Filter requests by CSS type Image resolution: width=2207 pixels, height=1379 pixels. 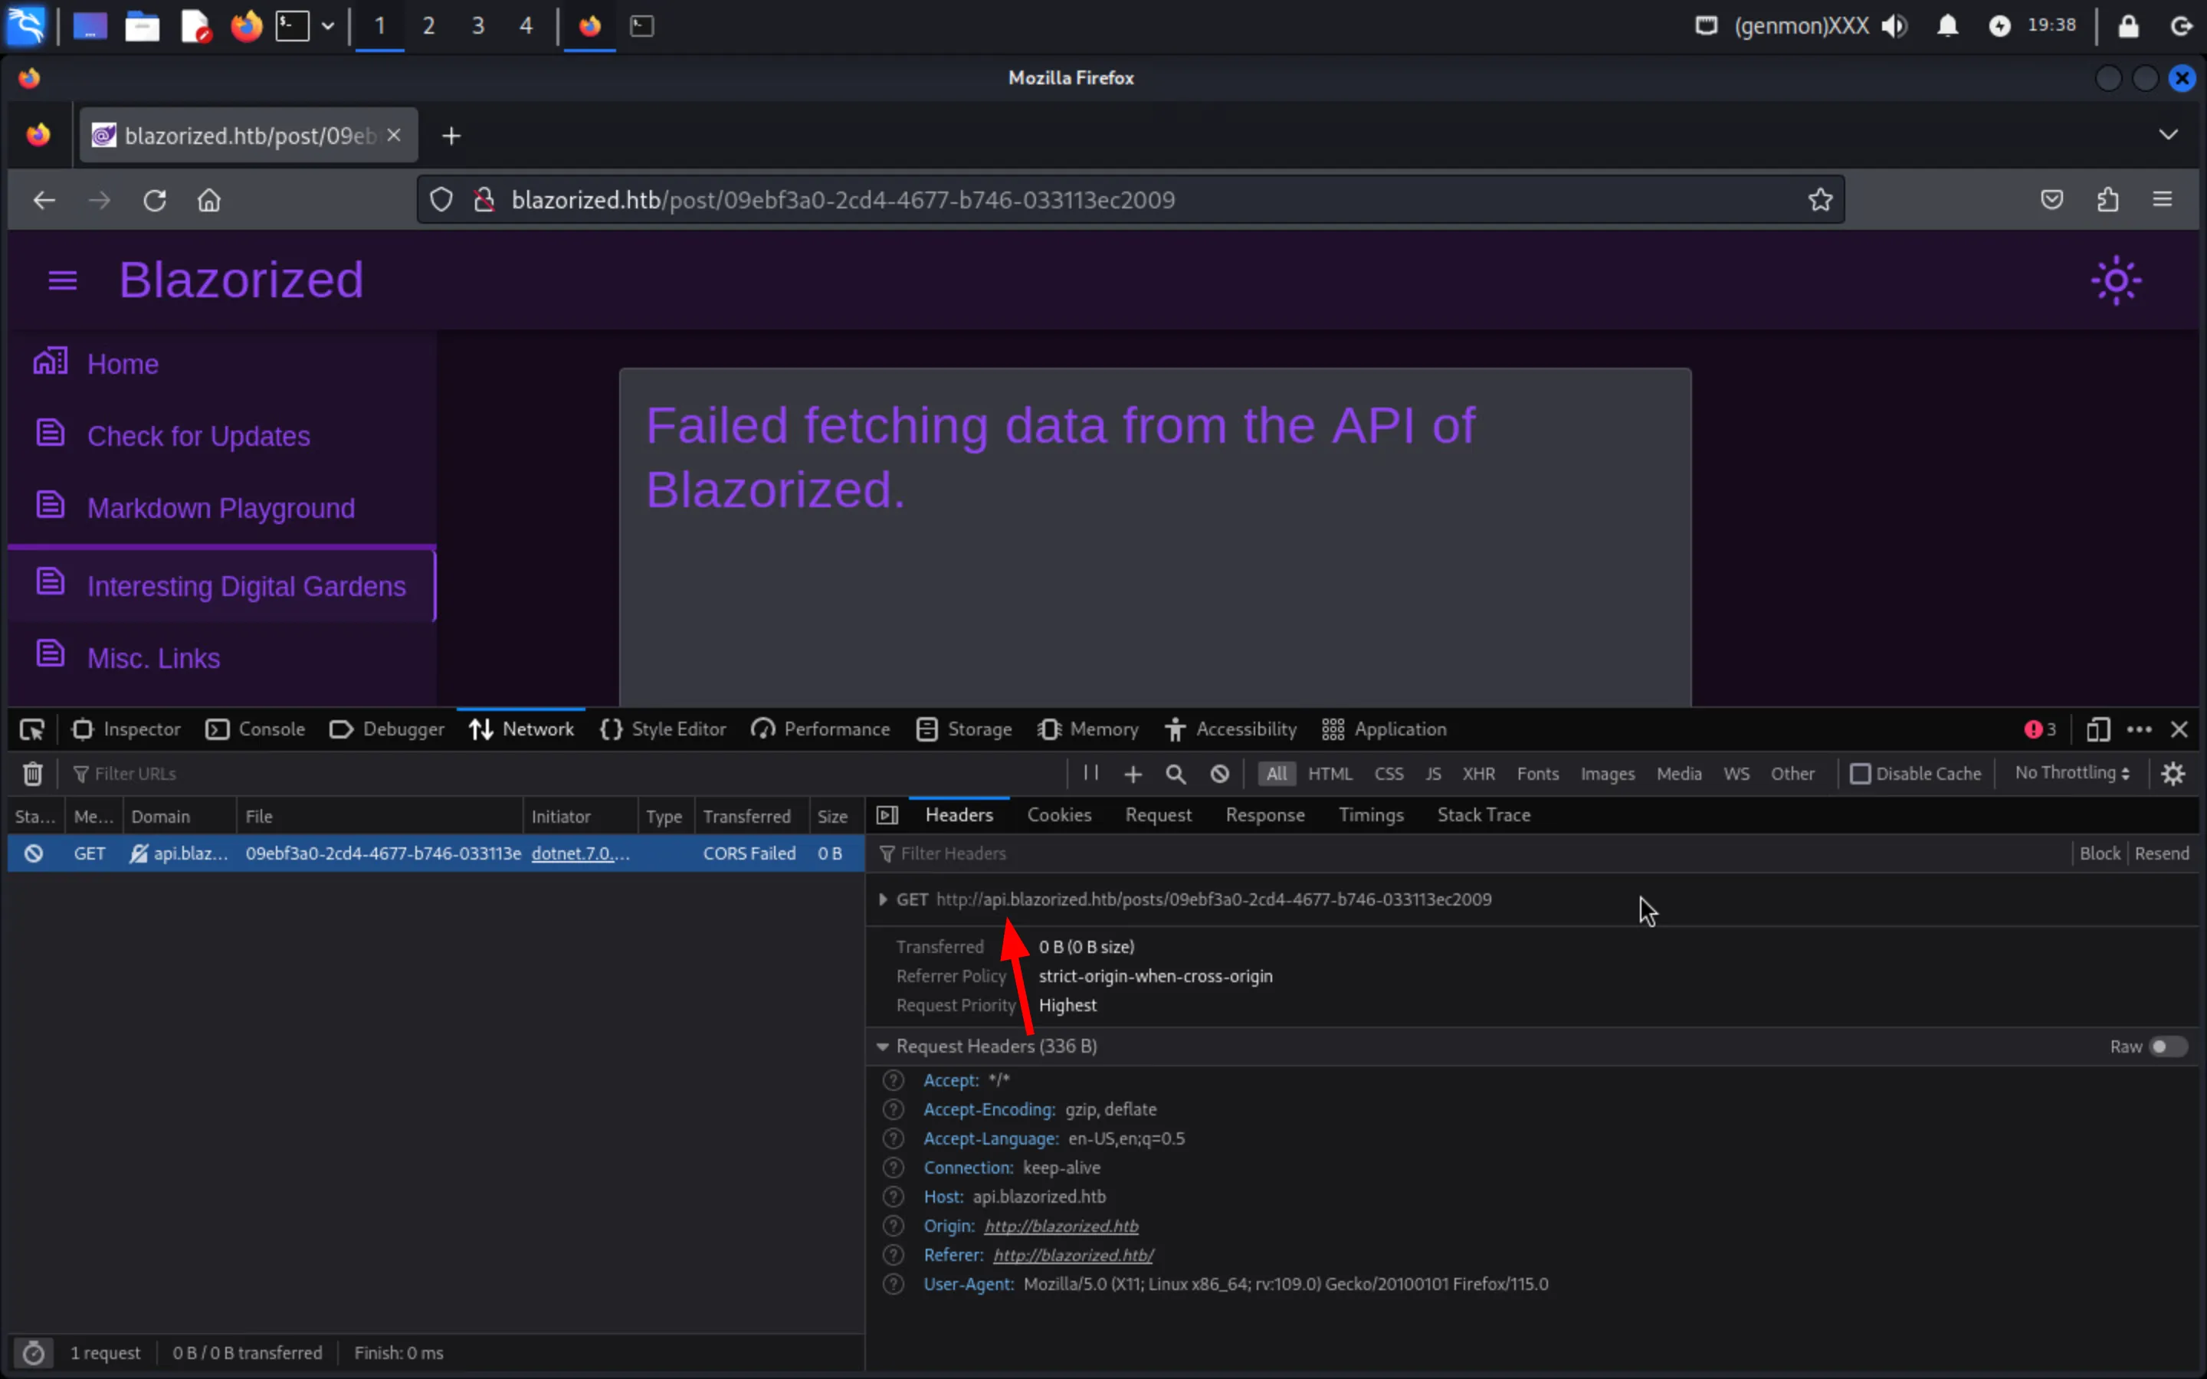pos(1388,774)
